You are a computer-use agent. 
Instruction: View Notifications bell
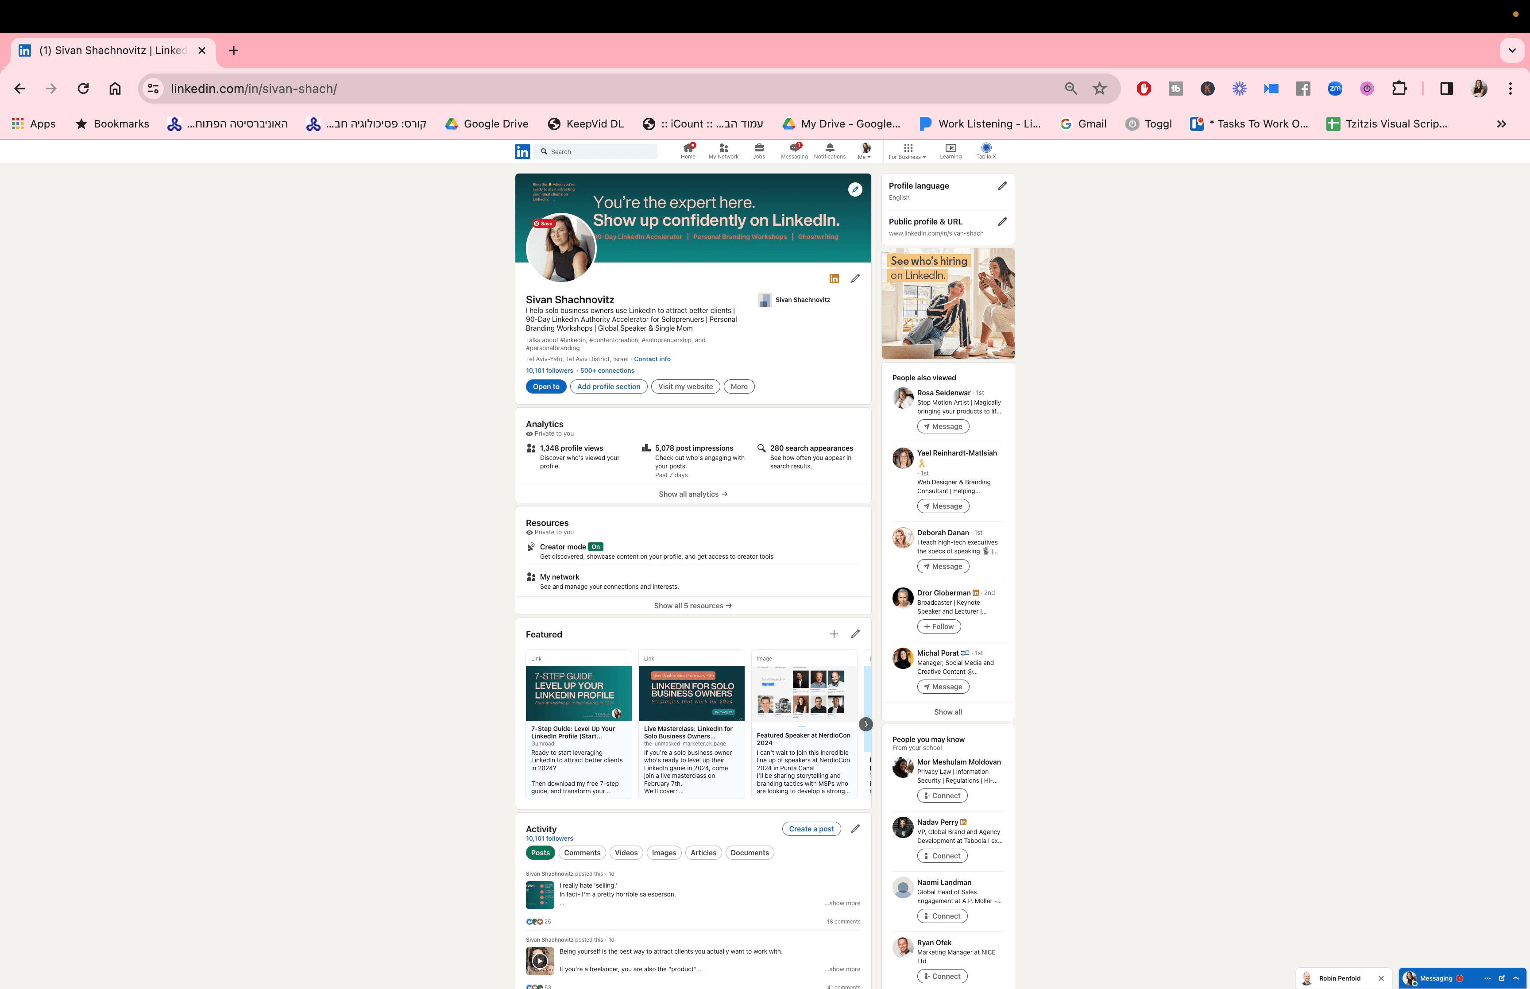coord(830,151)
